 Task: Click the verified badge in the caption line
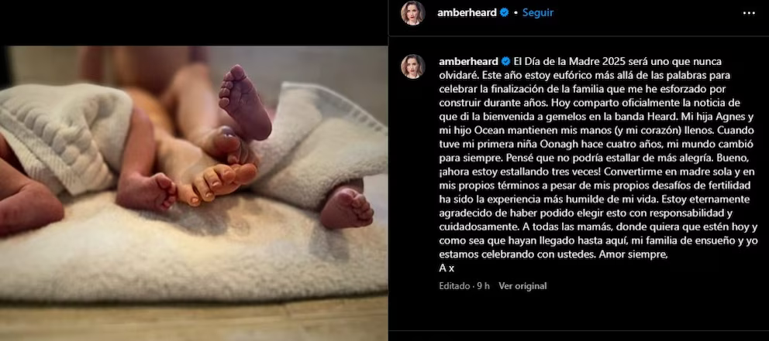coord(505,62)
